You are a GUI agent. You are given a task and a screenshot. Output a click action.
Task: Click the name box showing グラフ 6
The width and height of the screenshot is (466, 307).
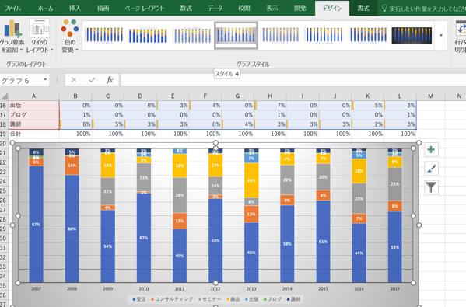(x=21, y=81)
